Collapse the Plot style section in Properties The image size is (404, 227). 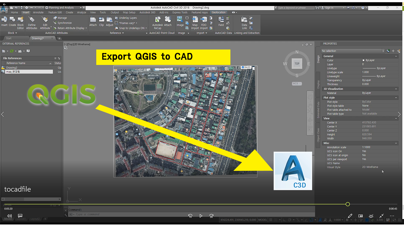pyautogui.click(x=396, y=98)
